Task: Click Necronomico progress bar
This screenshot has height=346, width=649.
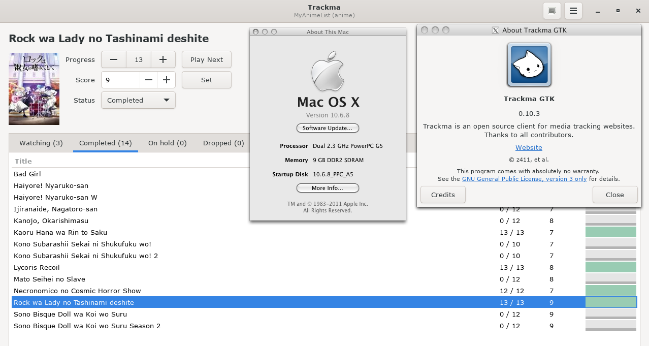Action: [x=611, y=291]
